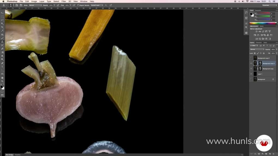Viewport: 278px width, 156px height.
Task: Select the Brush tool
Action: click(2, 38)
